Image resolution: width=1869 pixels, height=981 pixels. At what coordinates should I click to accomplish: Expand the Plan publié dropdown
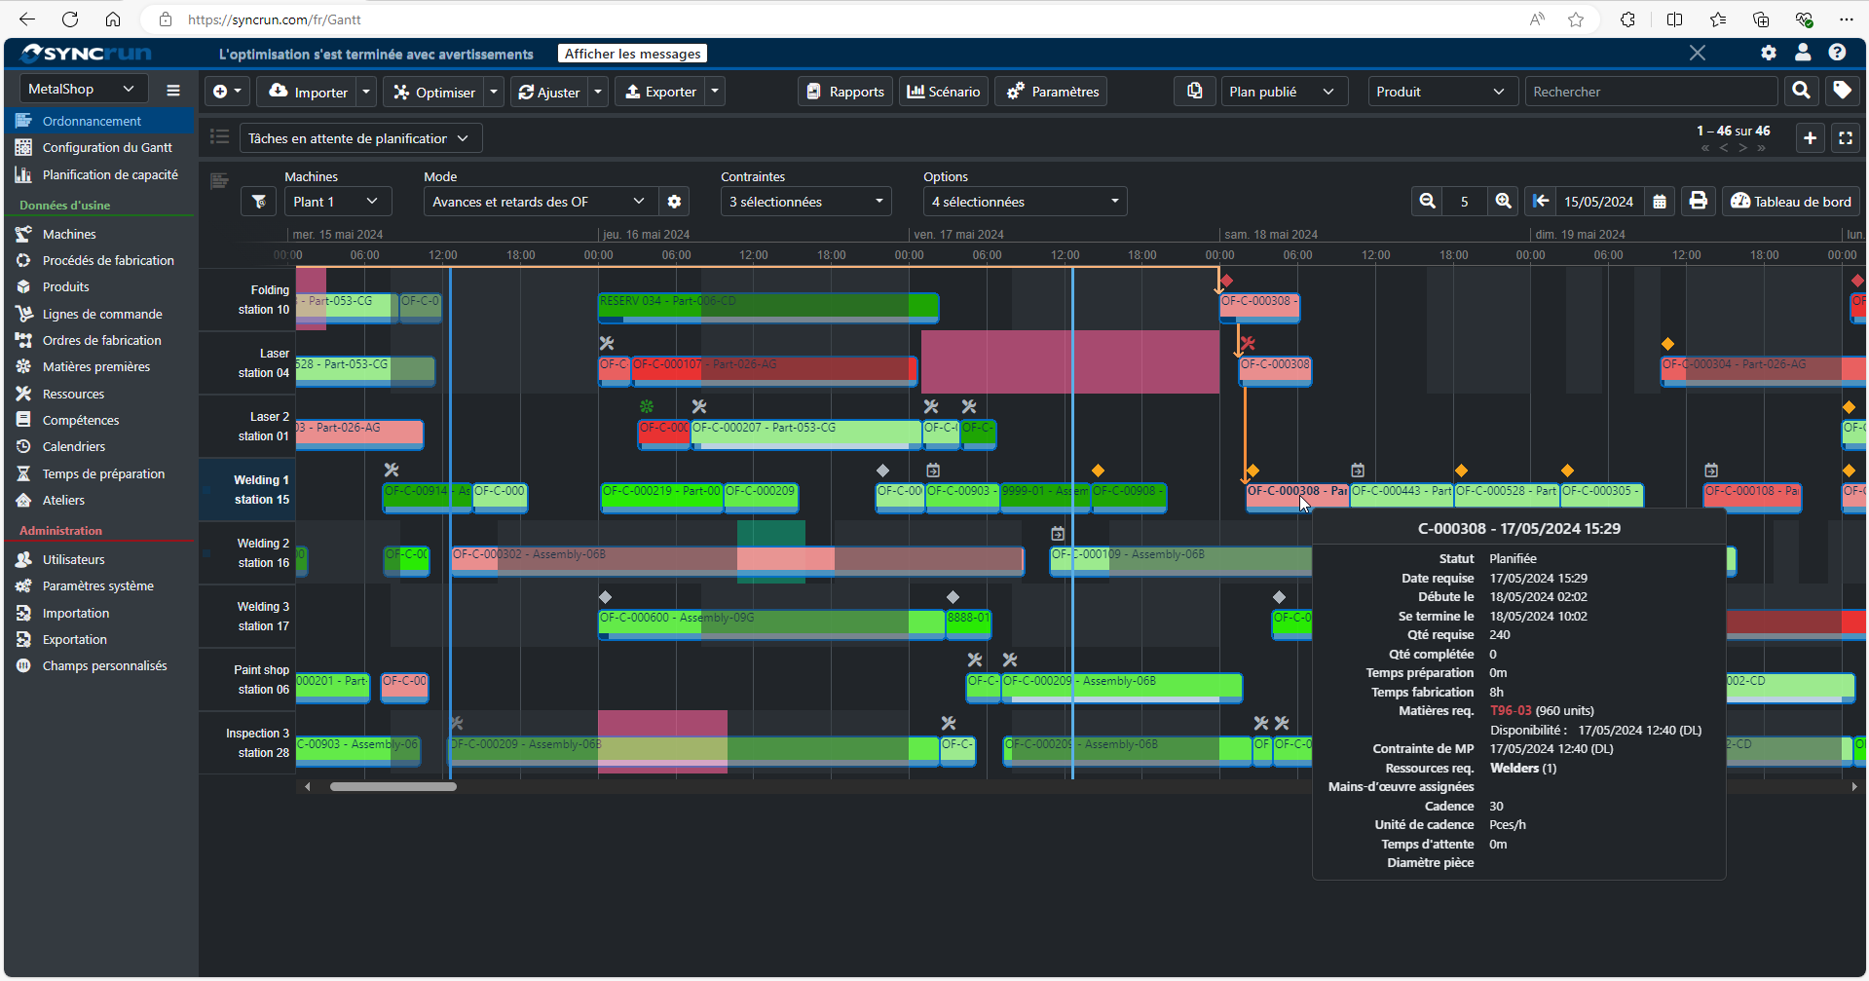1284,92
